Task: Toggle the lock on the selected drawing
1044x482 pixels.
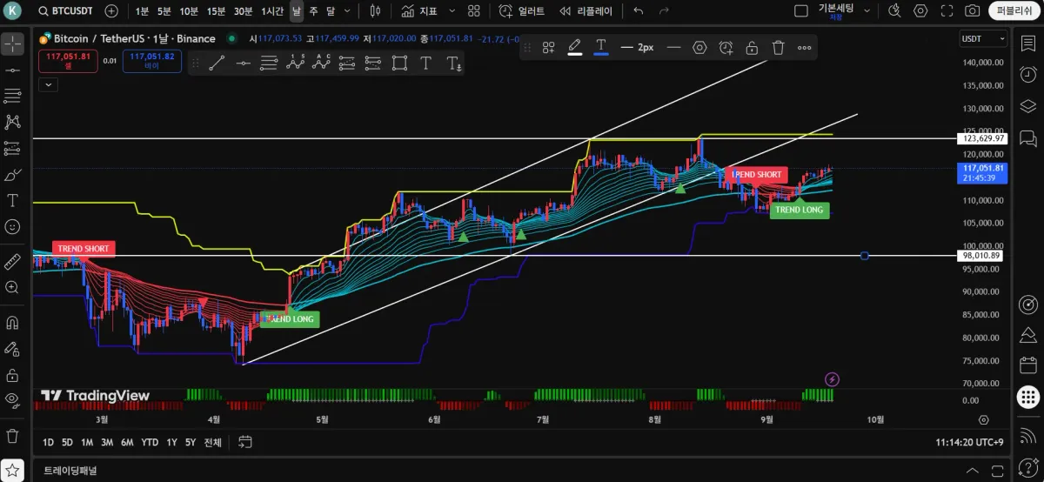Action: [752, 48]
